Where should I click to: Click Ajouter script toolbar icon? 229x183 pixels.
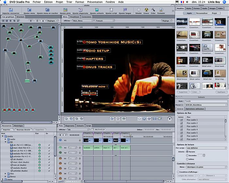111,10
